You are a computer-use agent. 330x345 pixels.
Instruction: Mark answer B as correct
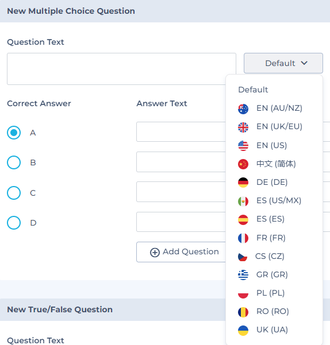14,162
